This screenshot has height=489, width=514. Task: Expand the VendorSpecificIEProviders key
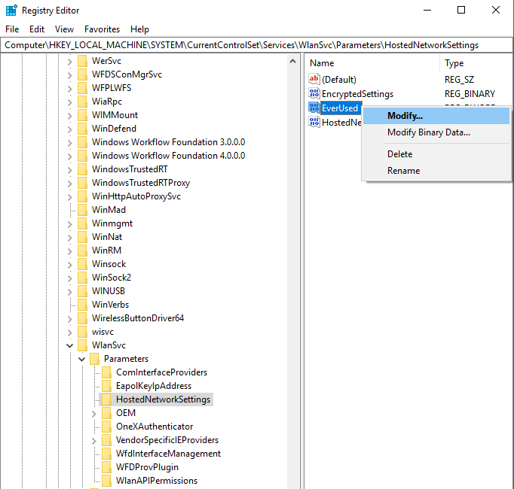(93, 441)
